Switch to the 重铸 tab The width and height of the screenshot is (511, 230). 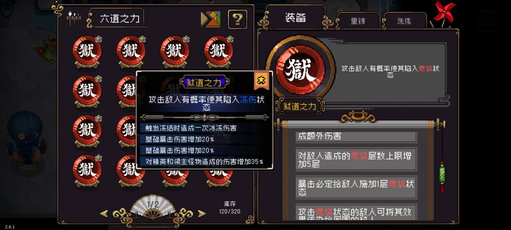coord(358,21)
